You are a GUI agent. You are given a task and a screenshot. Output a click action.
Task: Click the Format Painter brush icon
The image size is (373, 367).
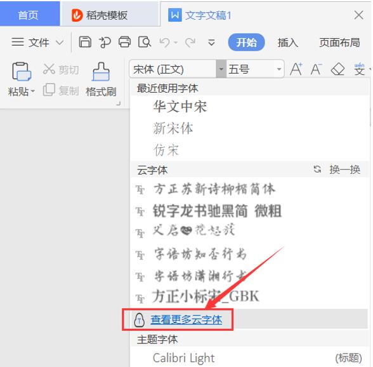click(x=101, y=72)
